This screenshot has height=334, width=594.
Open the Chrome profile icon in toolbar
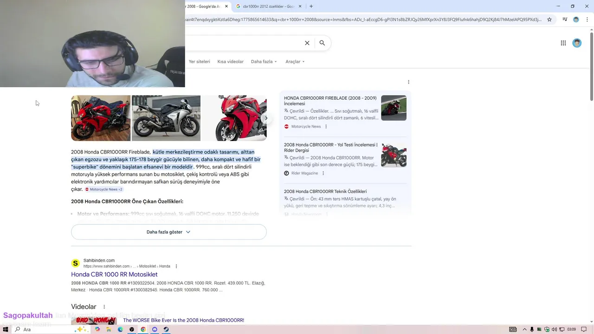pos(576,19)
